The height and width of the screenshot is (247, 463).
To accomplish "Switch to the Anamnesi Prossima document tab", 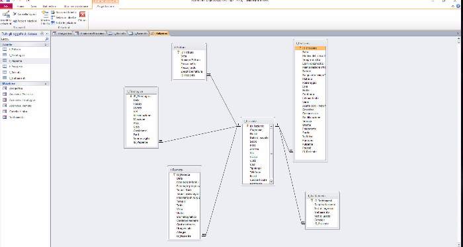I will tap(90, 34).
